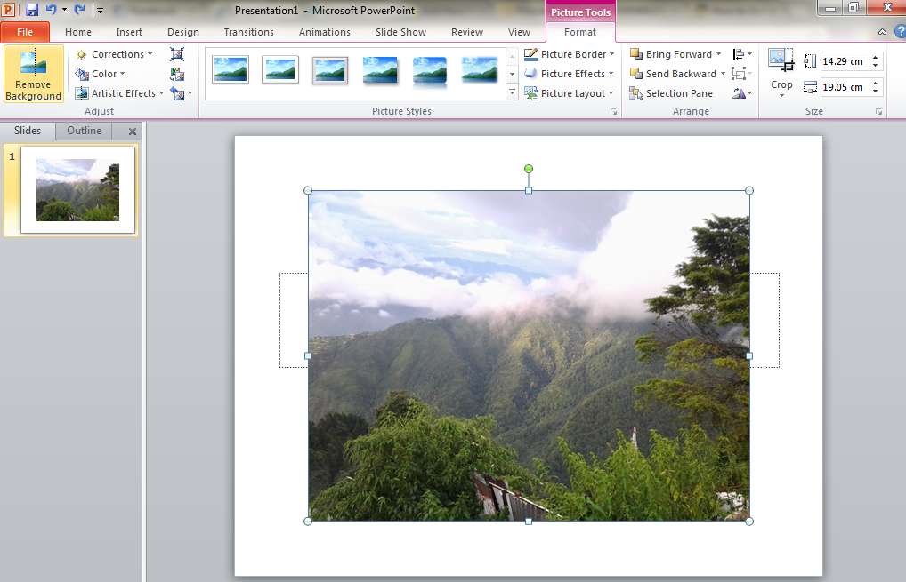The height and width of the screenshot is (582, 906).
Task: Apply the fifth picture style with reflection
Action: [429, 71]
